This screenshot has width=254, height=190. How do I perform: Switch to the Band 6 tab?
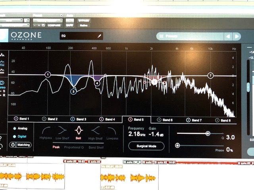pos(165,120)
